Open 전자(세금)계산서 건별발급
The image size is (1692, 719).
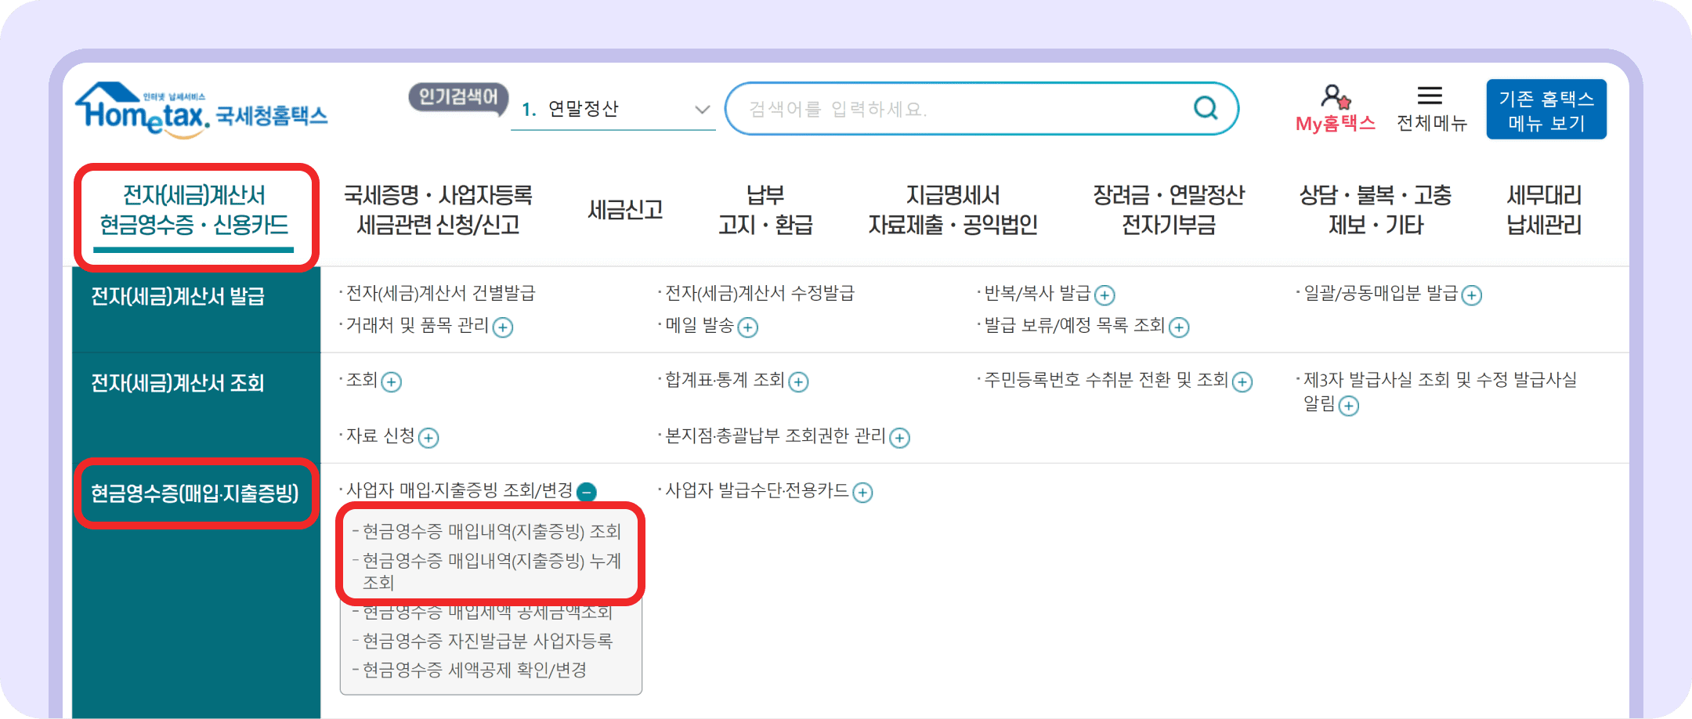click(x=441, y=294)
